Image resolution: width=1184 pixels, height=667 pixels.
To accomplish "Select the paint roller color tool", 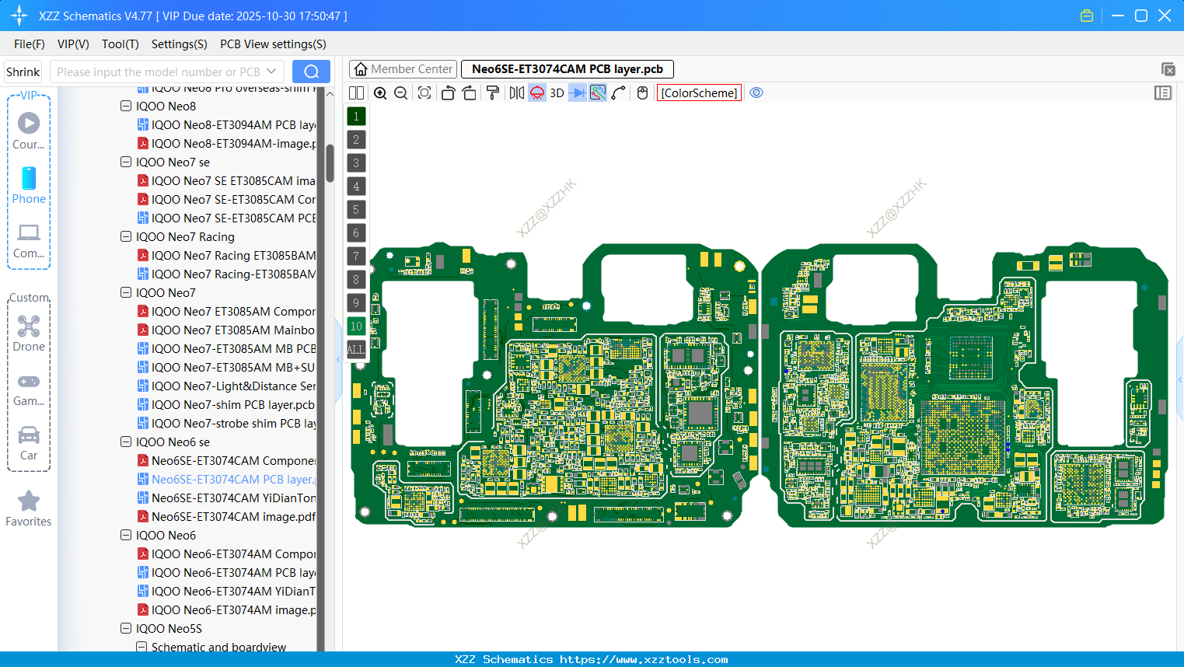I will 493,93.
